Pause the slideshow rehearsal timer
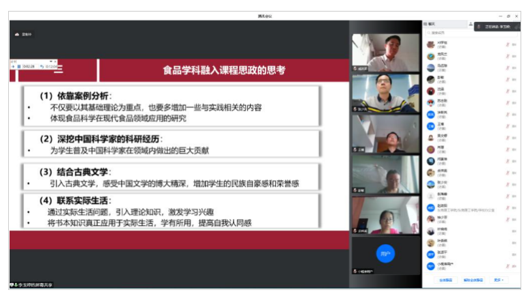Viewport: 526px width, 294px height. pyautogui.click(x=18, y=66)
